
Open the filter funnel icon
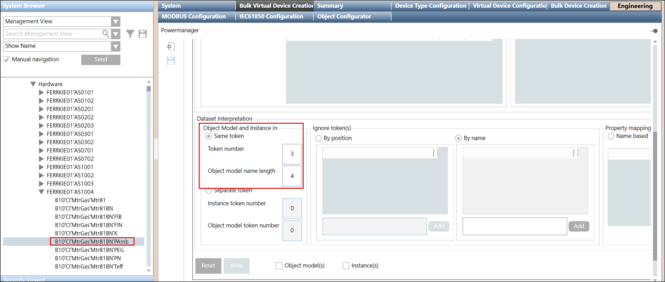131,34
